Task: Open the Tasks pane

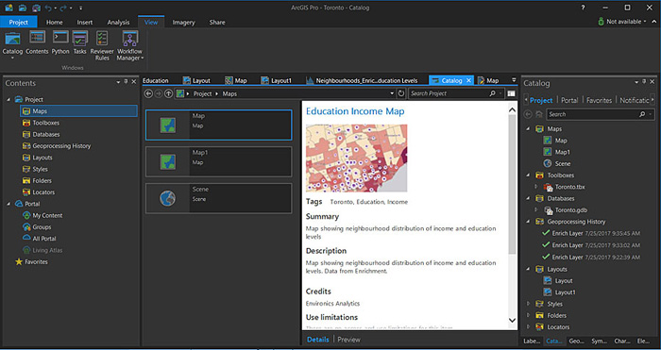Action: [x=79, y=43]
